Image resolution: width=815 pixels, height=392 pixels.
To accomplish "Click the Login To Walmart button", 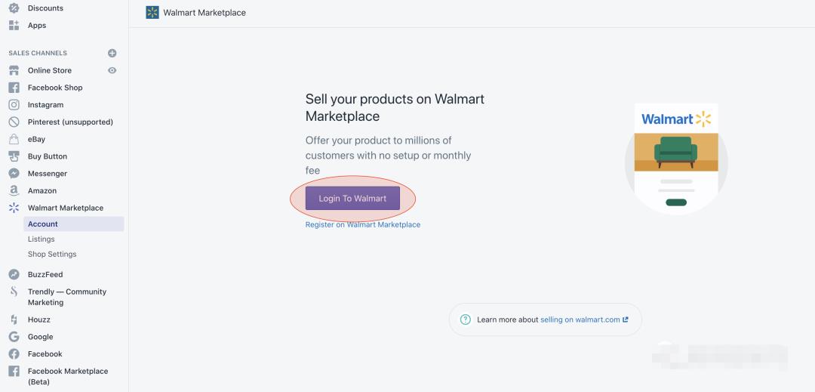I will [352, 199].
